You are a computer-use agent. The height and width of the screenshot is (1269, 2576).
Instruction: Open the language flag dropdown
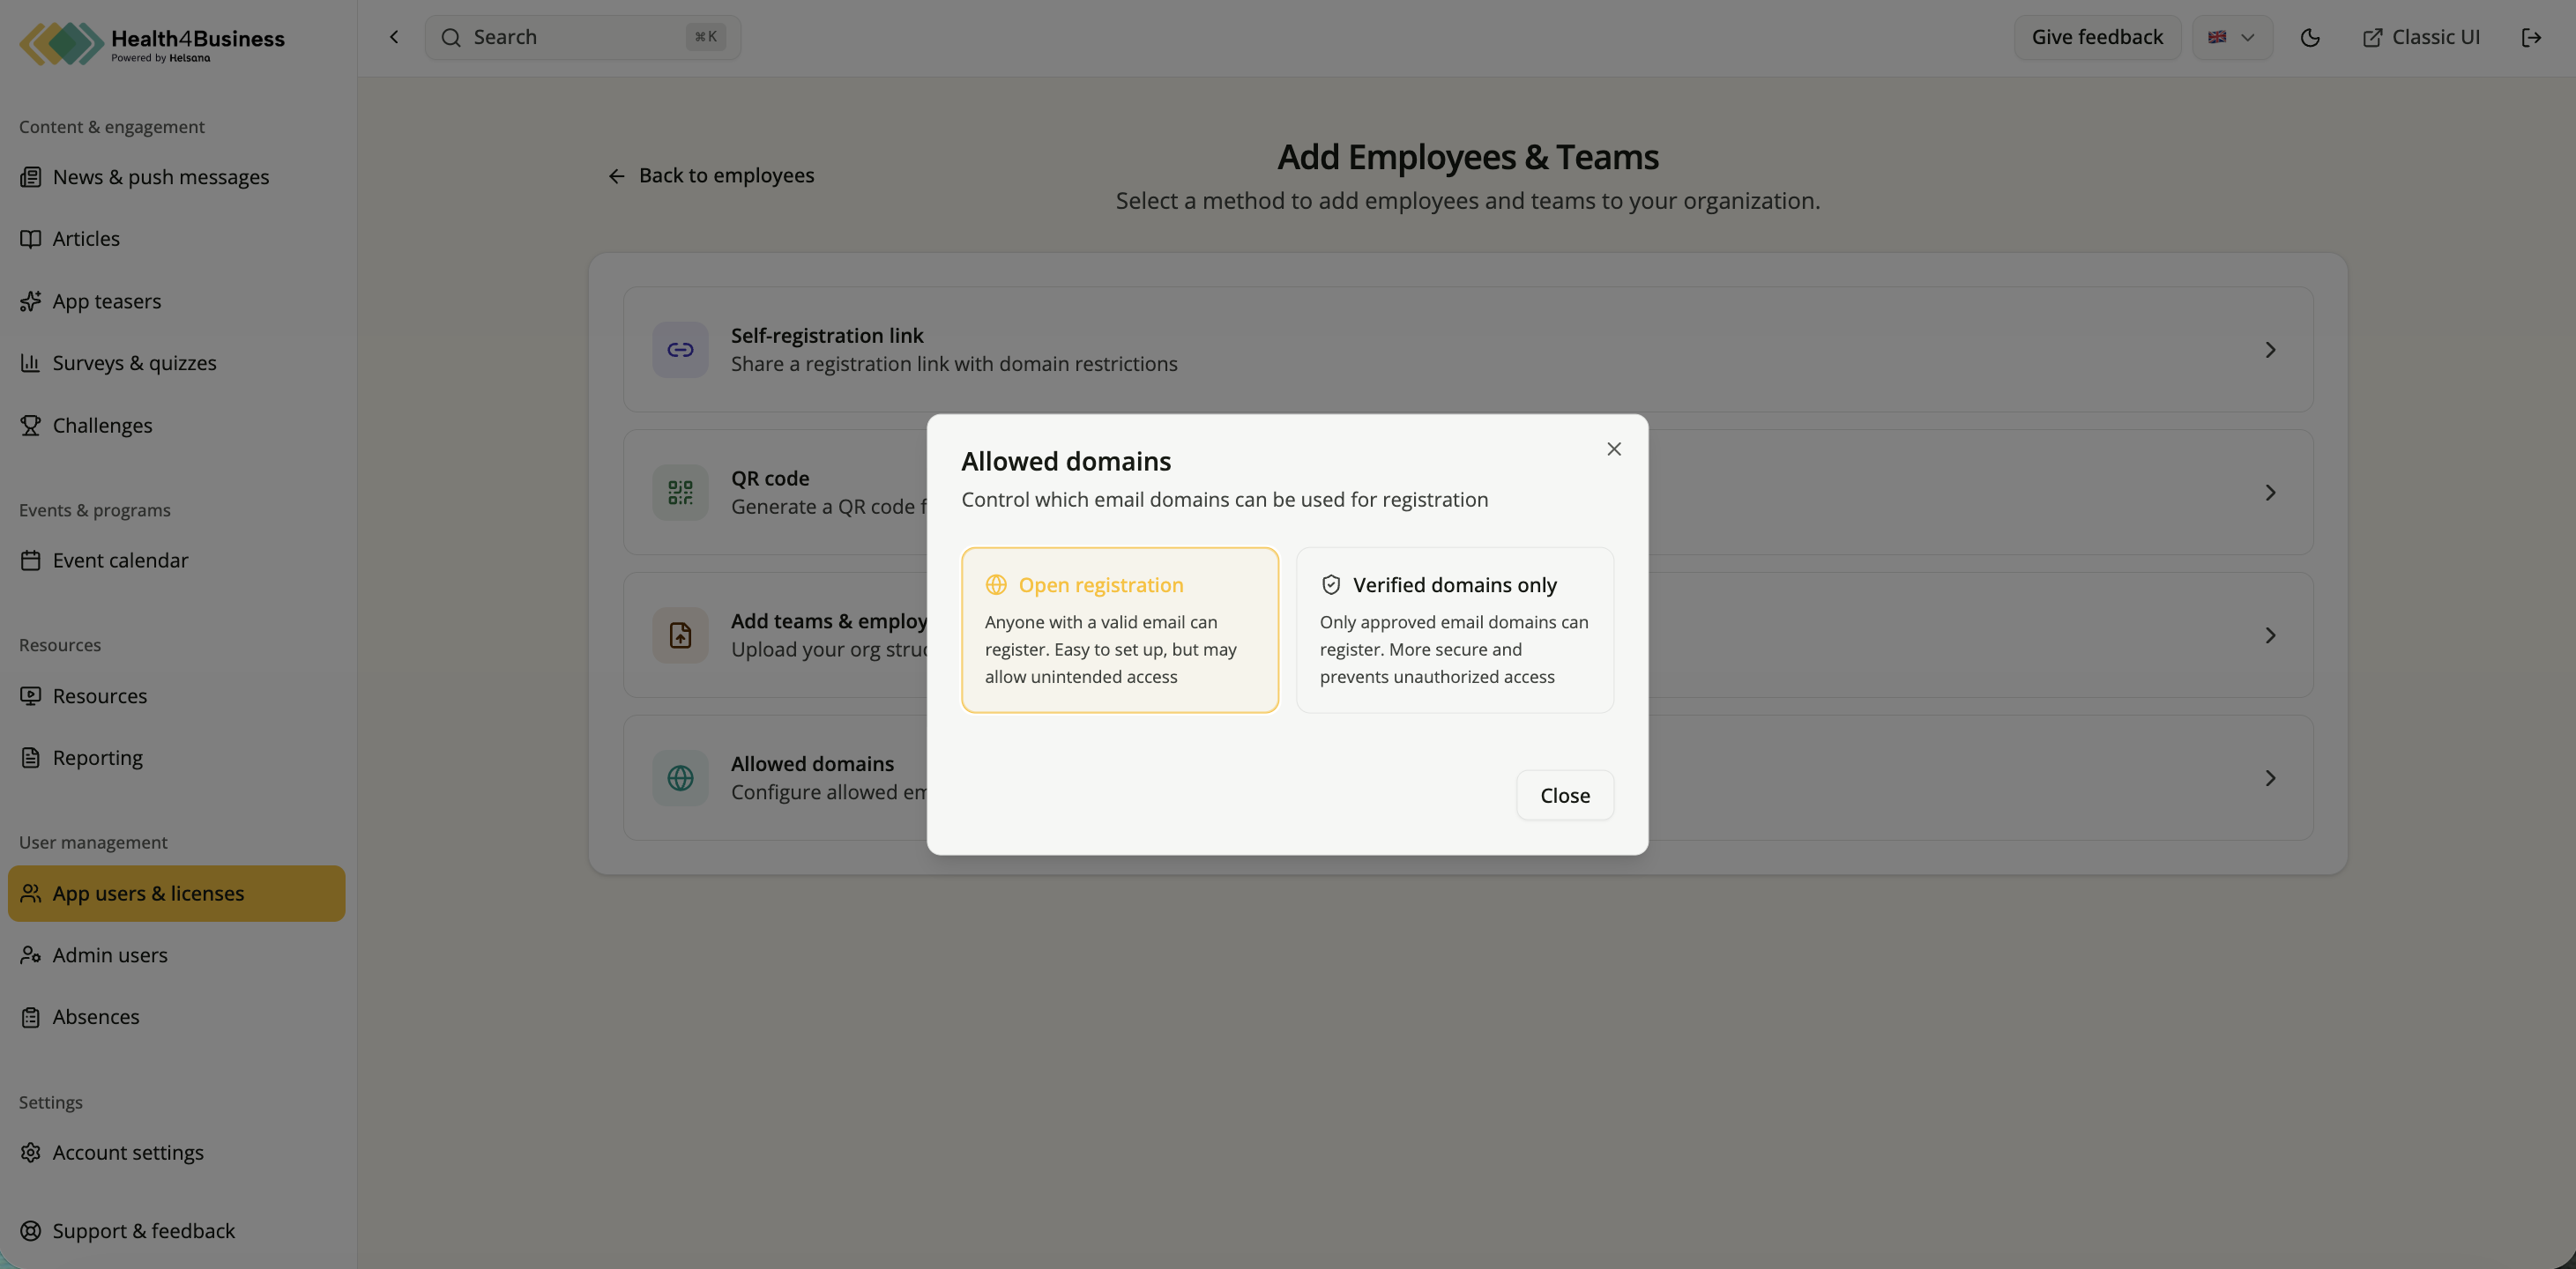pos(2232,38)
